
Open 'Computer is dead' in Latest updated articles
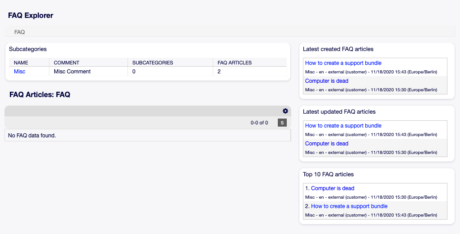click(327, 144)
